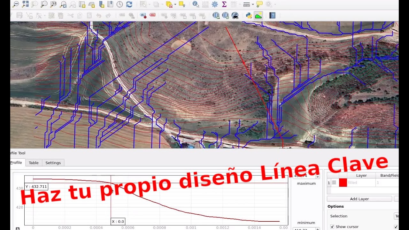Viewport: 409px width, 230px height.
Task: Click the Refresh map icon
Action: 129,4
